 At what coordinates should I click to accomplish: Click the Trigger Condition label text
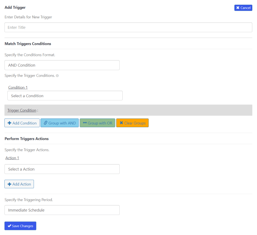[22, 110]
